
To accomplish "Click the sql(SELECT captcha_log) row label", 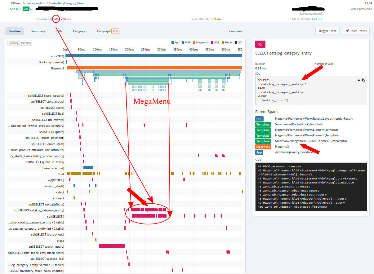I will pos(47,259).
